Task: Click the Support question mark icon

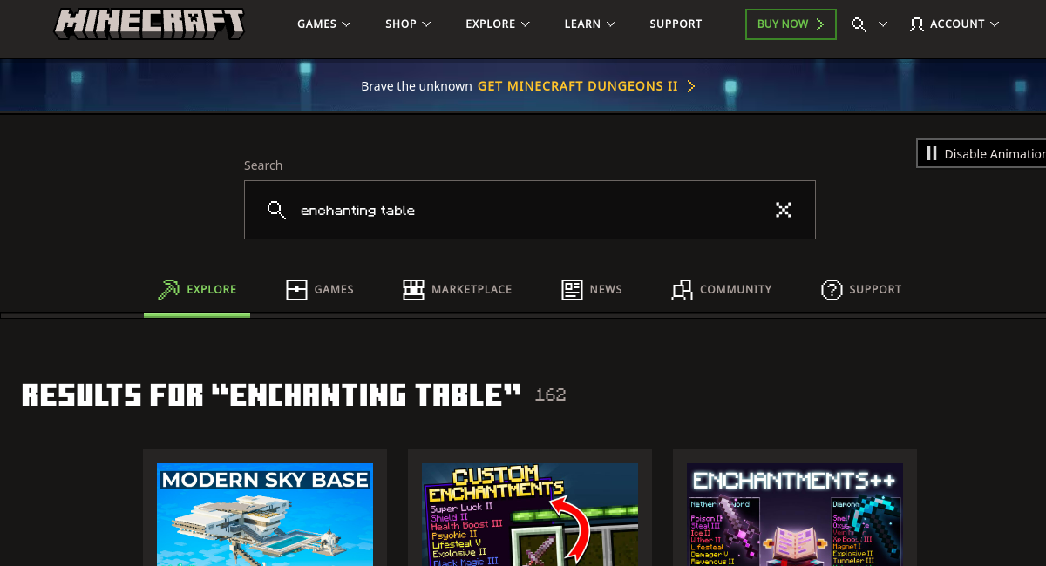Action: [832, 290]
